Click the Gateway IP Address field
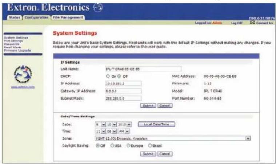This screenshot has height=164, width=276. tap(123, 91)
